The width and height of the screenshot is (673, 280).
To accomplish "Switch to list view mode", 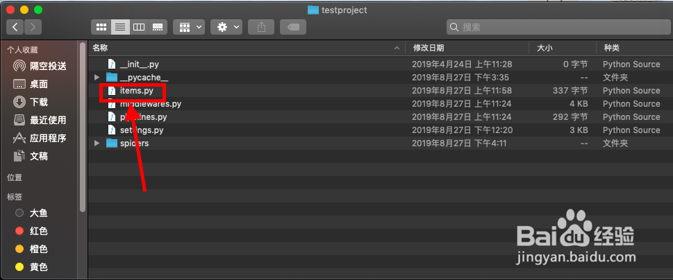I will click(120, 27).
